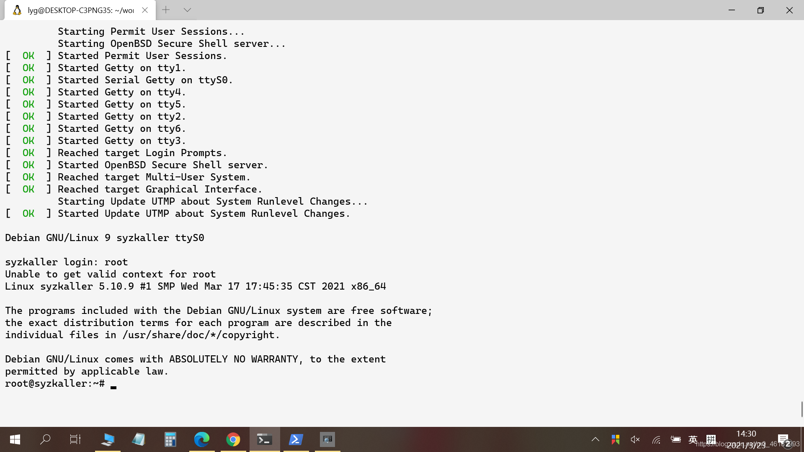Open the Calculator app in taskbar
Image resolution: width=804 pixels, height=452 pixels.
point(170,439)
